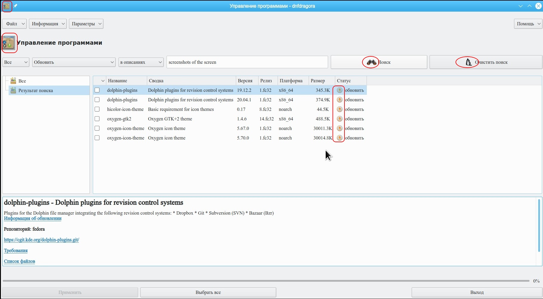The height and width of the screenshot is (299, 543).
Task: Click the Выход button
Action: click(477, 292)
